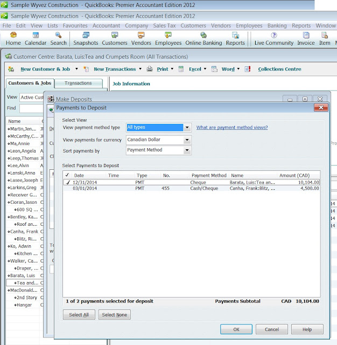Click the New Customer & Job icon
This screenshot has height=345, width=337.
[11, 70]
